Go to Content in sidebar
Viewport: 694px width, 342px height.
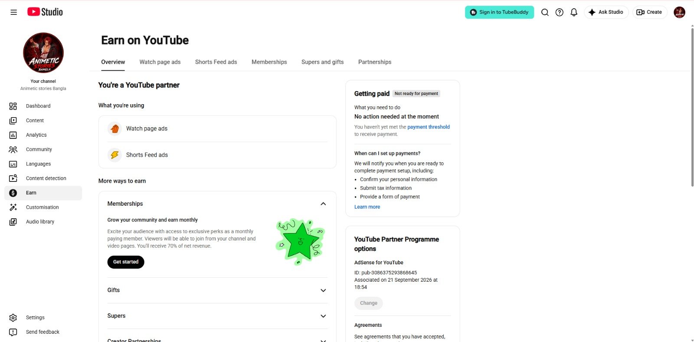pos(35,121)
